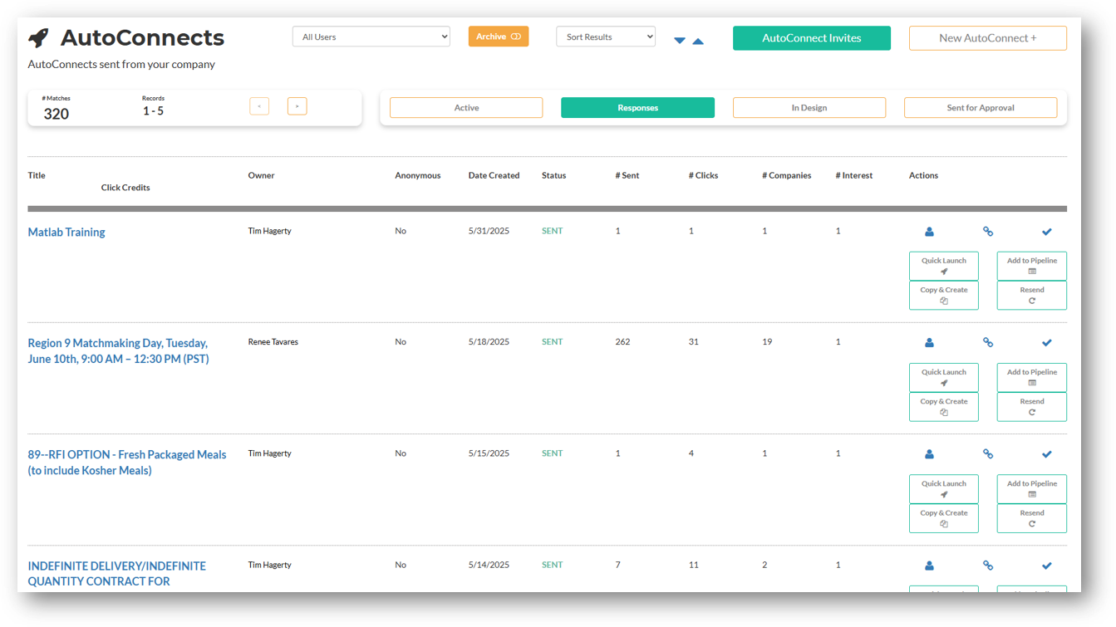Click the Click Credits column header
The height and width of the screenshot is (627, 1116).
(x=125, y=188)
